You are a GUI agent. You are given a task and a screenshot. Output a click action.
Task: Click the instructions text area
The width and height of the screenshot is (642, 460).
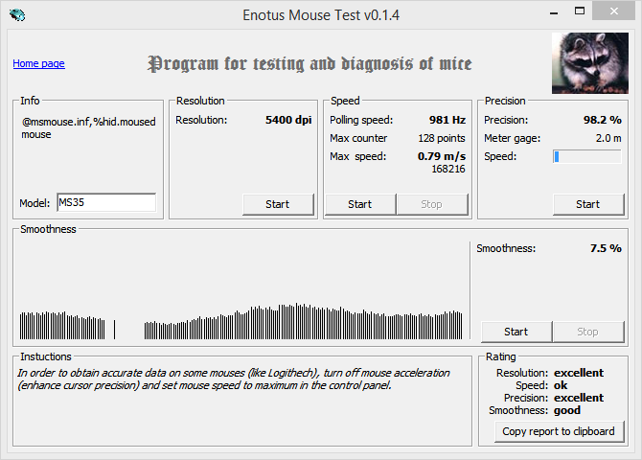242,402
